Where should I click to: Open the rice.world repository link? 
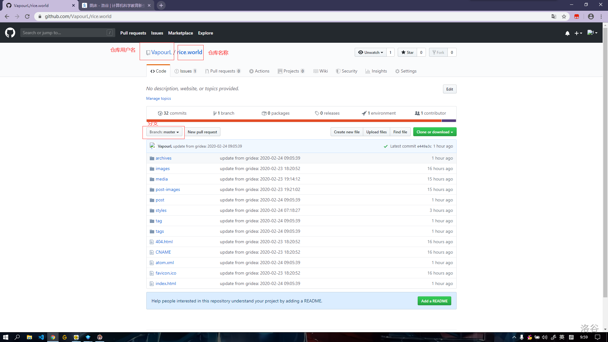pyautogui.click(x=190, y=52)
